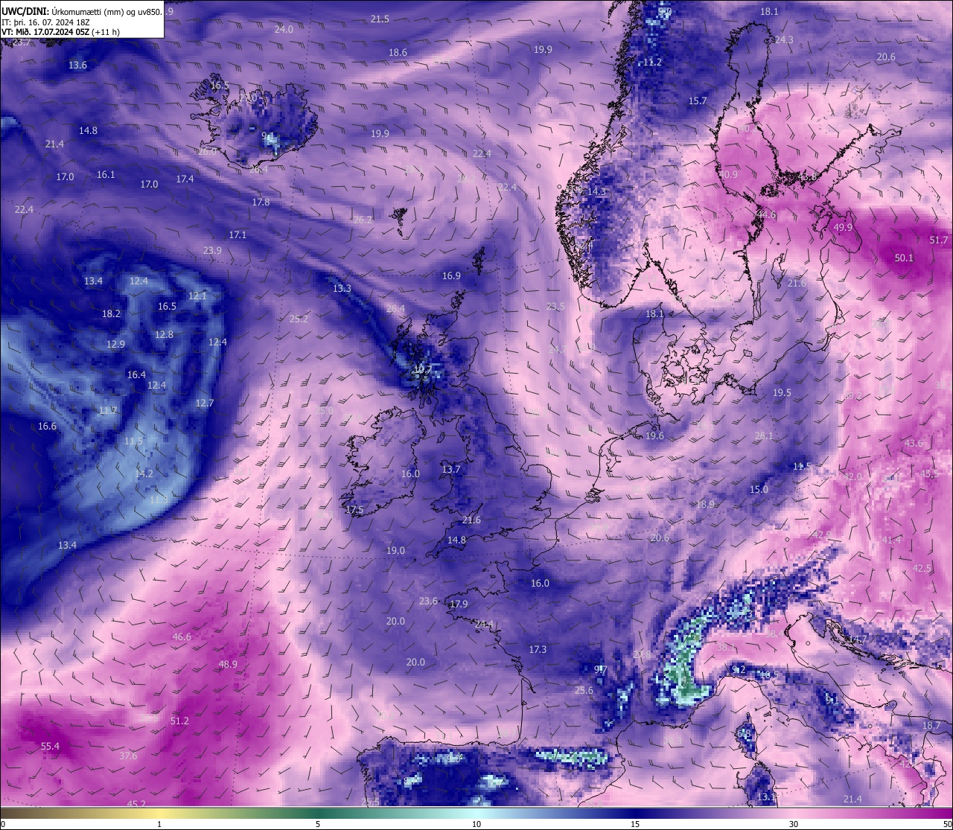This screenshot has height=830, width=953.
Task: Click the map value '12.9'
Action: 115,344
